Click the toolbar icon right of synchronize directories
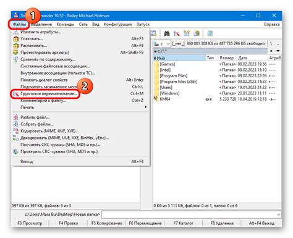 pyautogui.click(x=197, y=33)
